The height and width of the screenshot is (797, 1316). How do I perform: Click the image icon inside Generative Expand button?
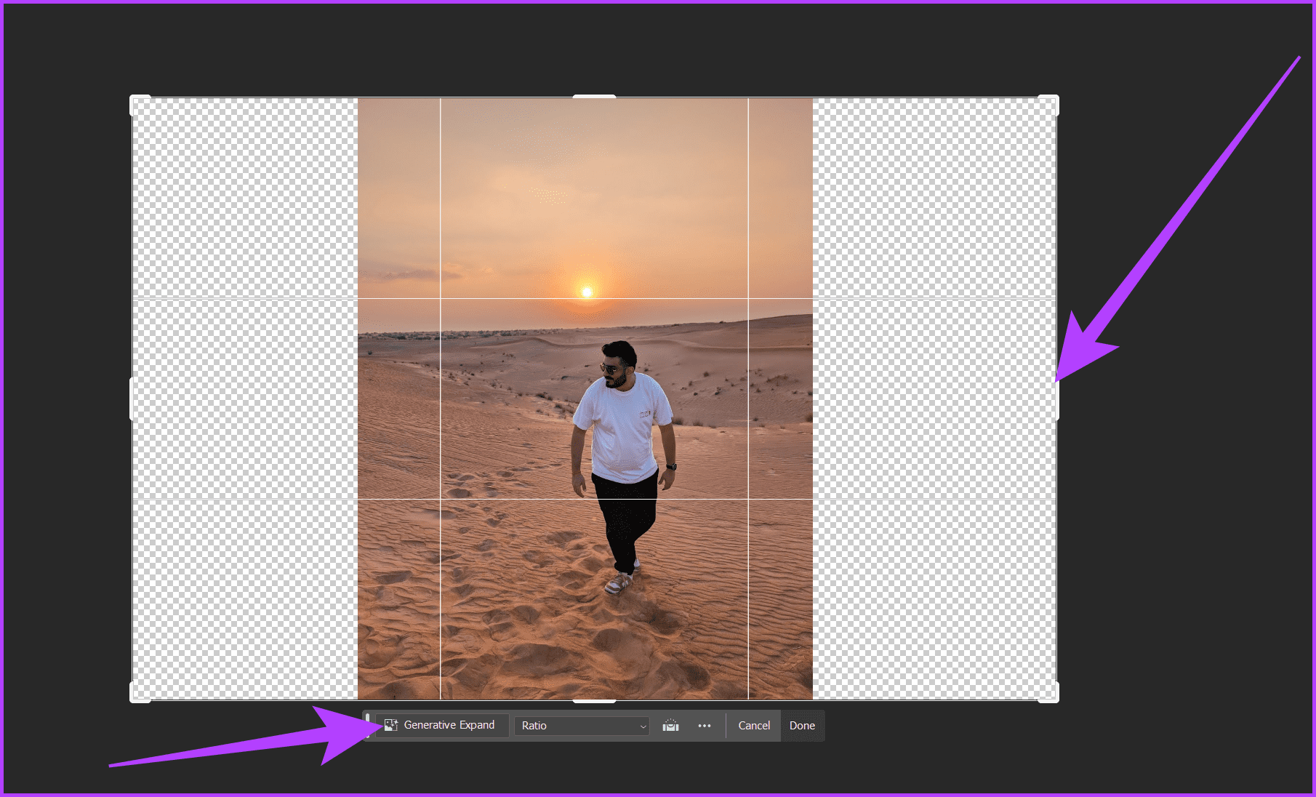coord(391,725)
